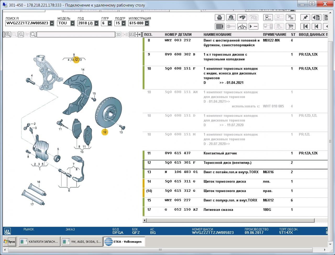335x255 pixels.
Task: Click the parts list horizontal scrollbar
Action: 230,220
